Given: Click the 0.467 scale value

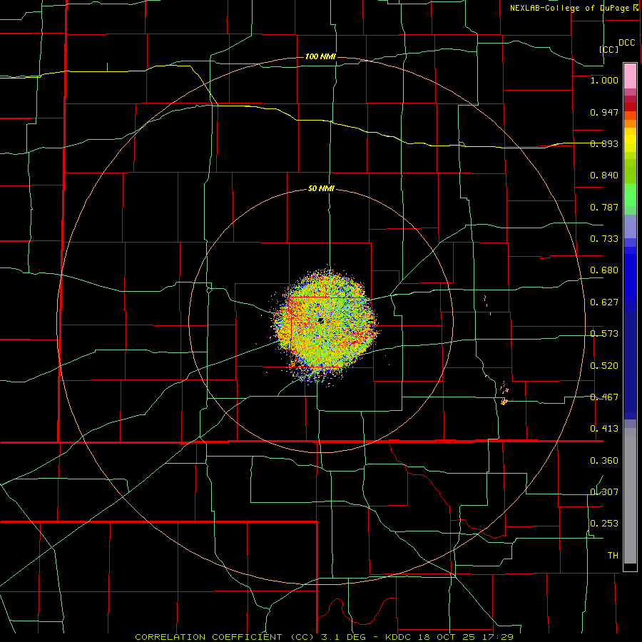Looking at the screenshot, I should [604, 397].
